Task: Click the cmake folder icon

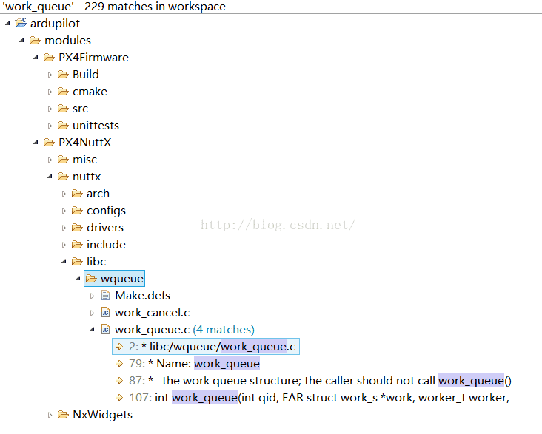Action: pos(63,91)
